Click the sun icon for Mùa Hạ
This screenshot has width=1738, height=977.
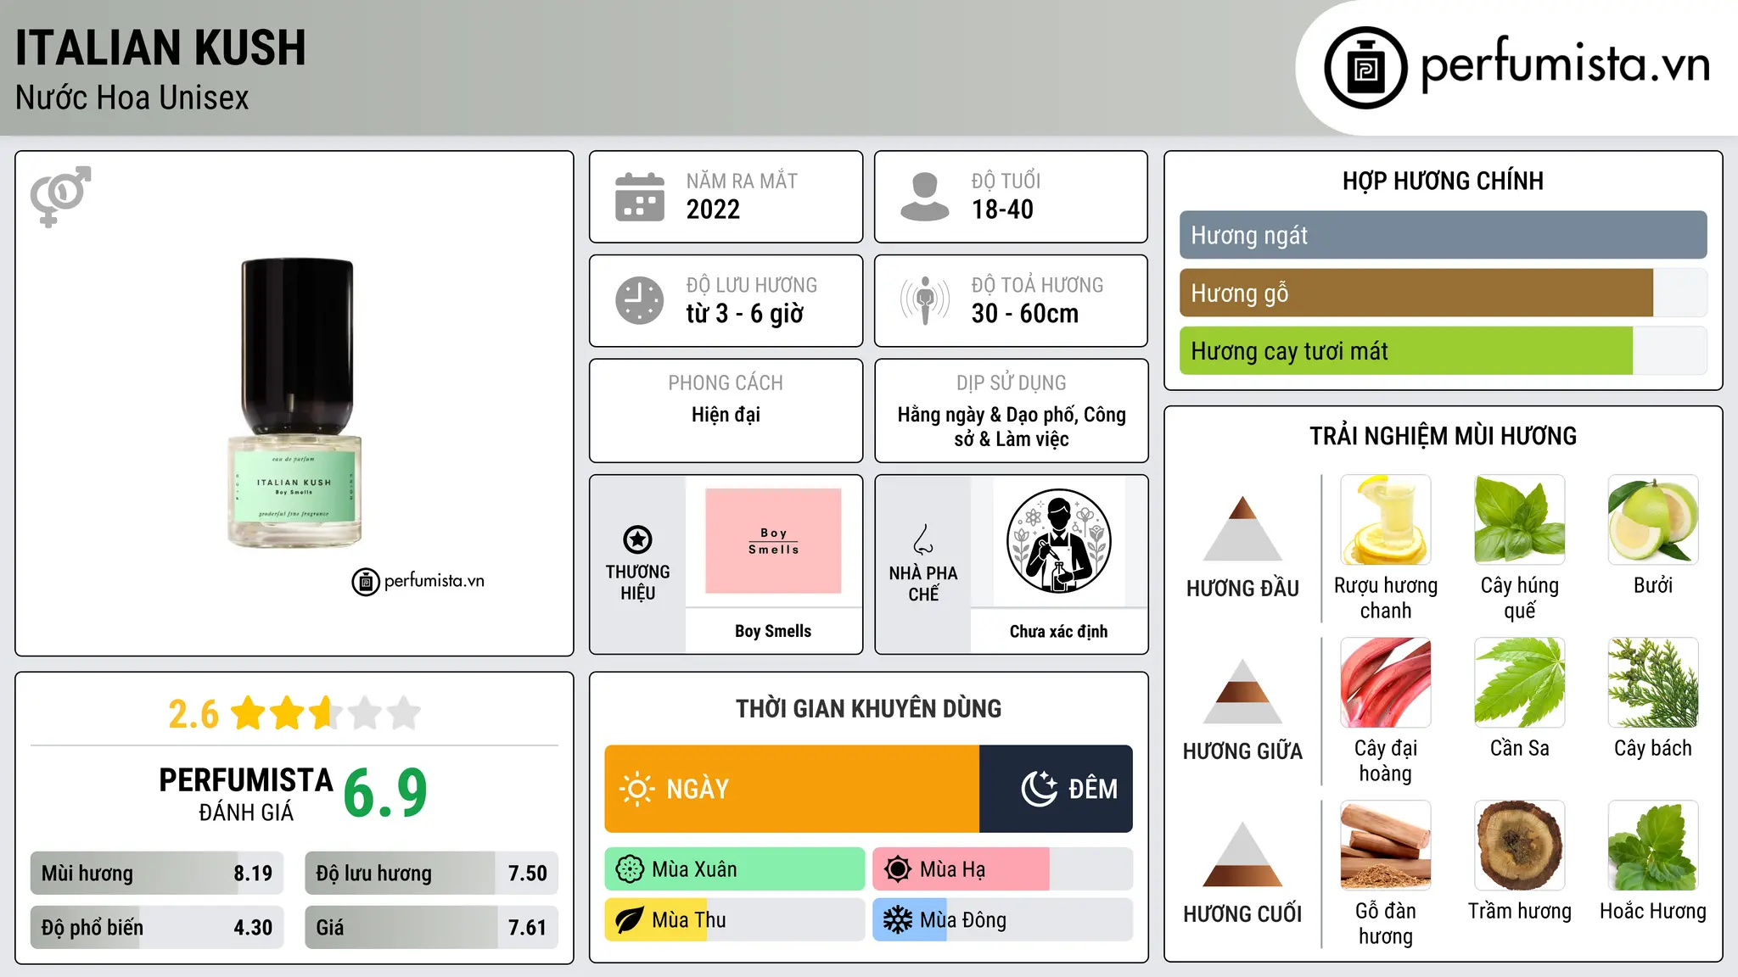click(x=897, y=869)
